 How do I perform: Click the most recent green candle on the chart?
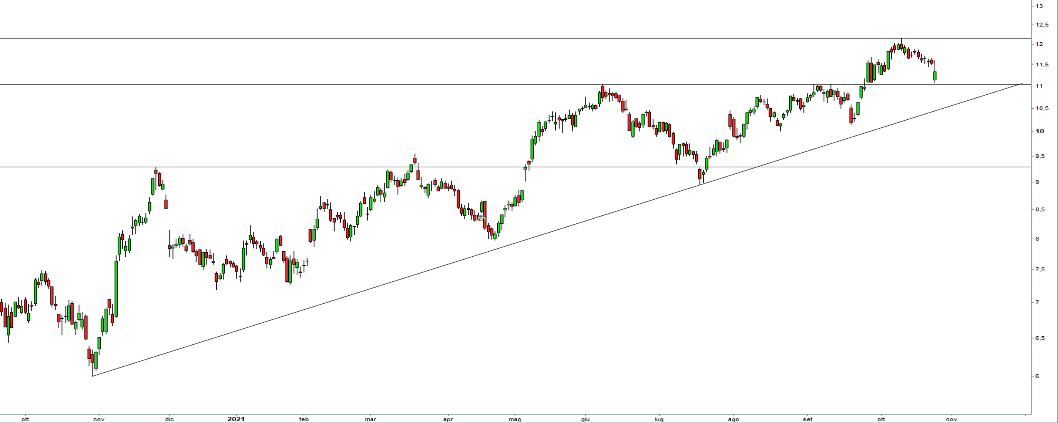(x=935, y=76)
